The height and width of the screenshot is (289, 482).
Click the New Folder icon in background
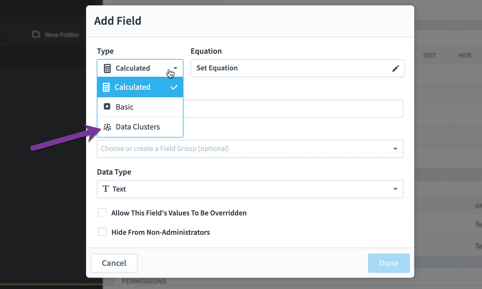[36, 34]
